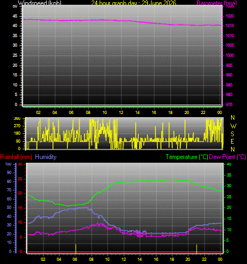Select the 'Rainfall (mm)' legend label
This screenshot has height=264, width=247.
(16, 157)
